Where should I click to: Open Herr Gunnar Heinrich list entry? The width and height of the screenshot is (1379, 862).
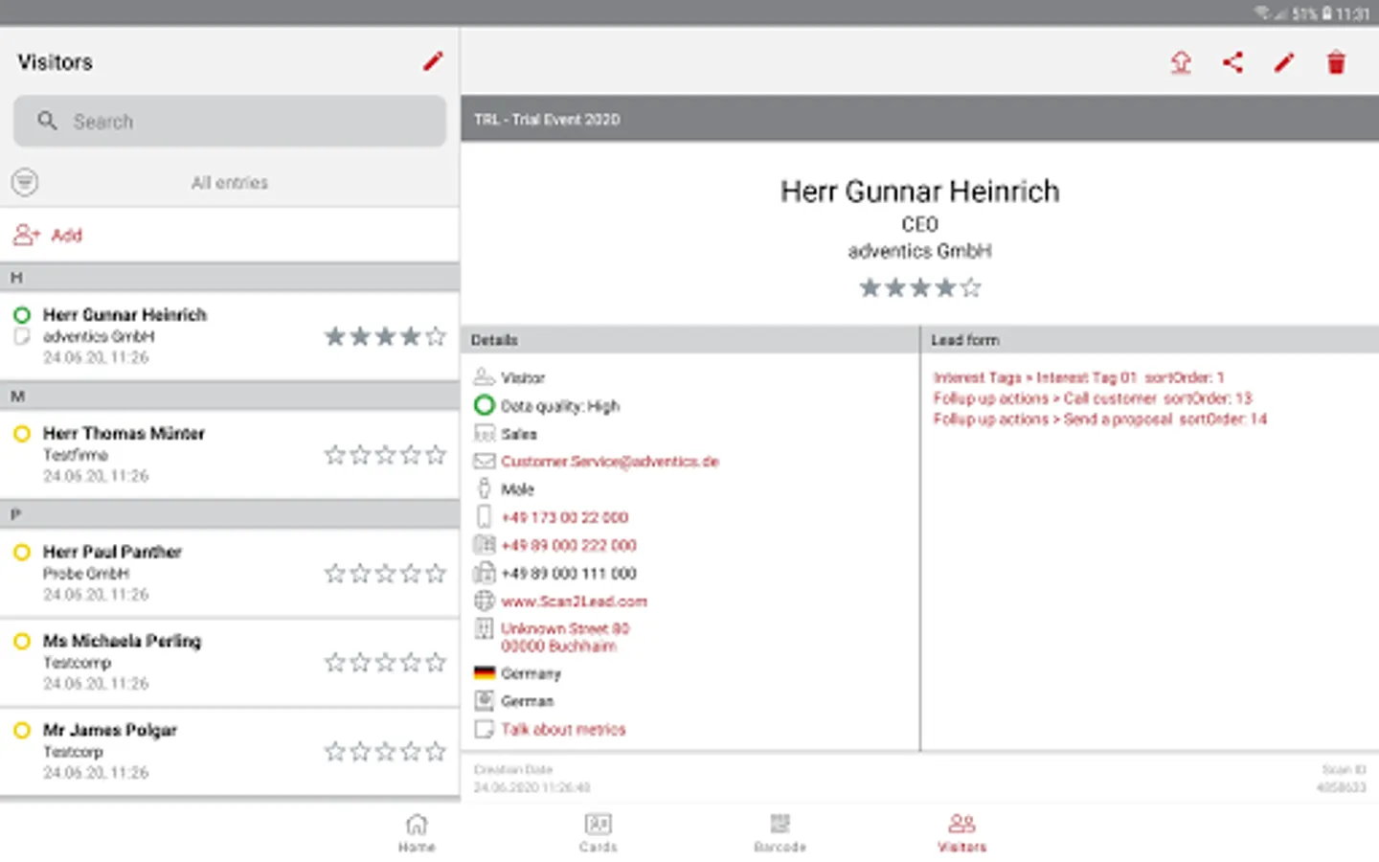pos(230,335)
